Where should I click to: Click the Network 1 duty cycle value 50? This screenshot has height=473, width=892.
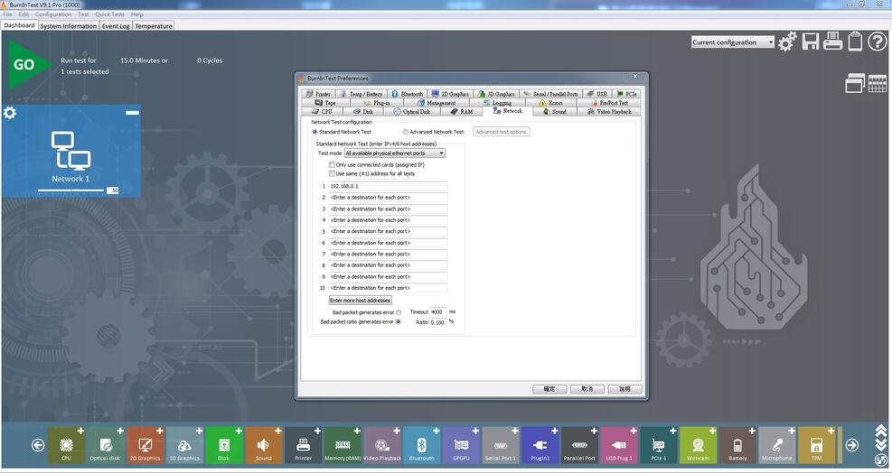click(113, 190)
